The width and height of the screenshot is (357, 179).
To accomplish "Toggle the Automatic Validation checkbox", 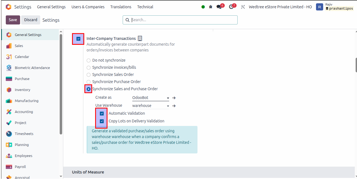I will 102,113.
